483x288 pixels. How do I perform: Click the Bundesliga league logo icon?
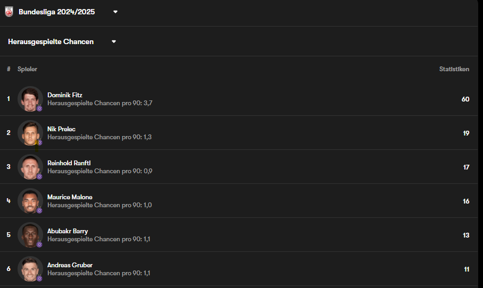click(9, 12)
